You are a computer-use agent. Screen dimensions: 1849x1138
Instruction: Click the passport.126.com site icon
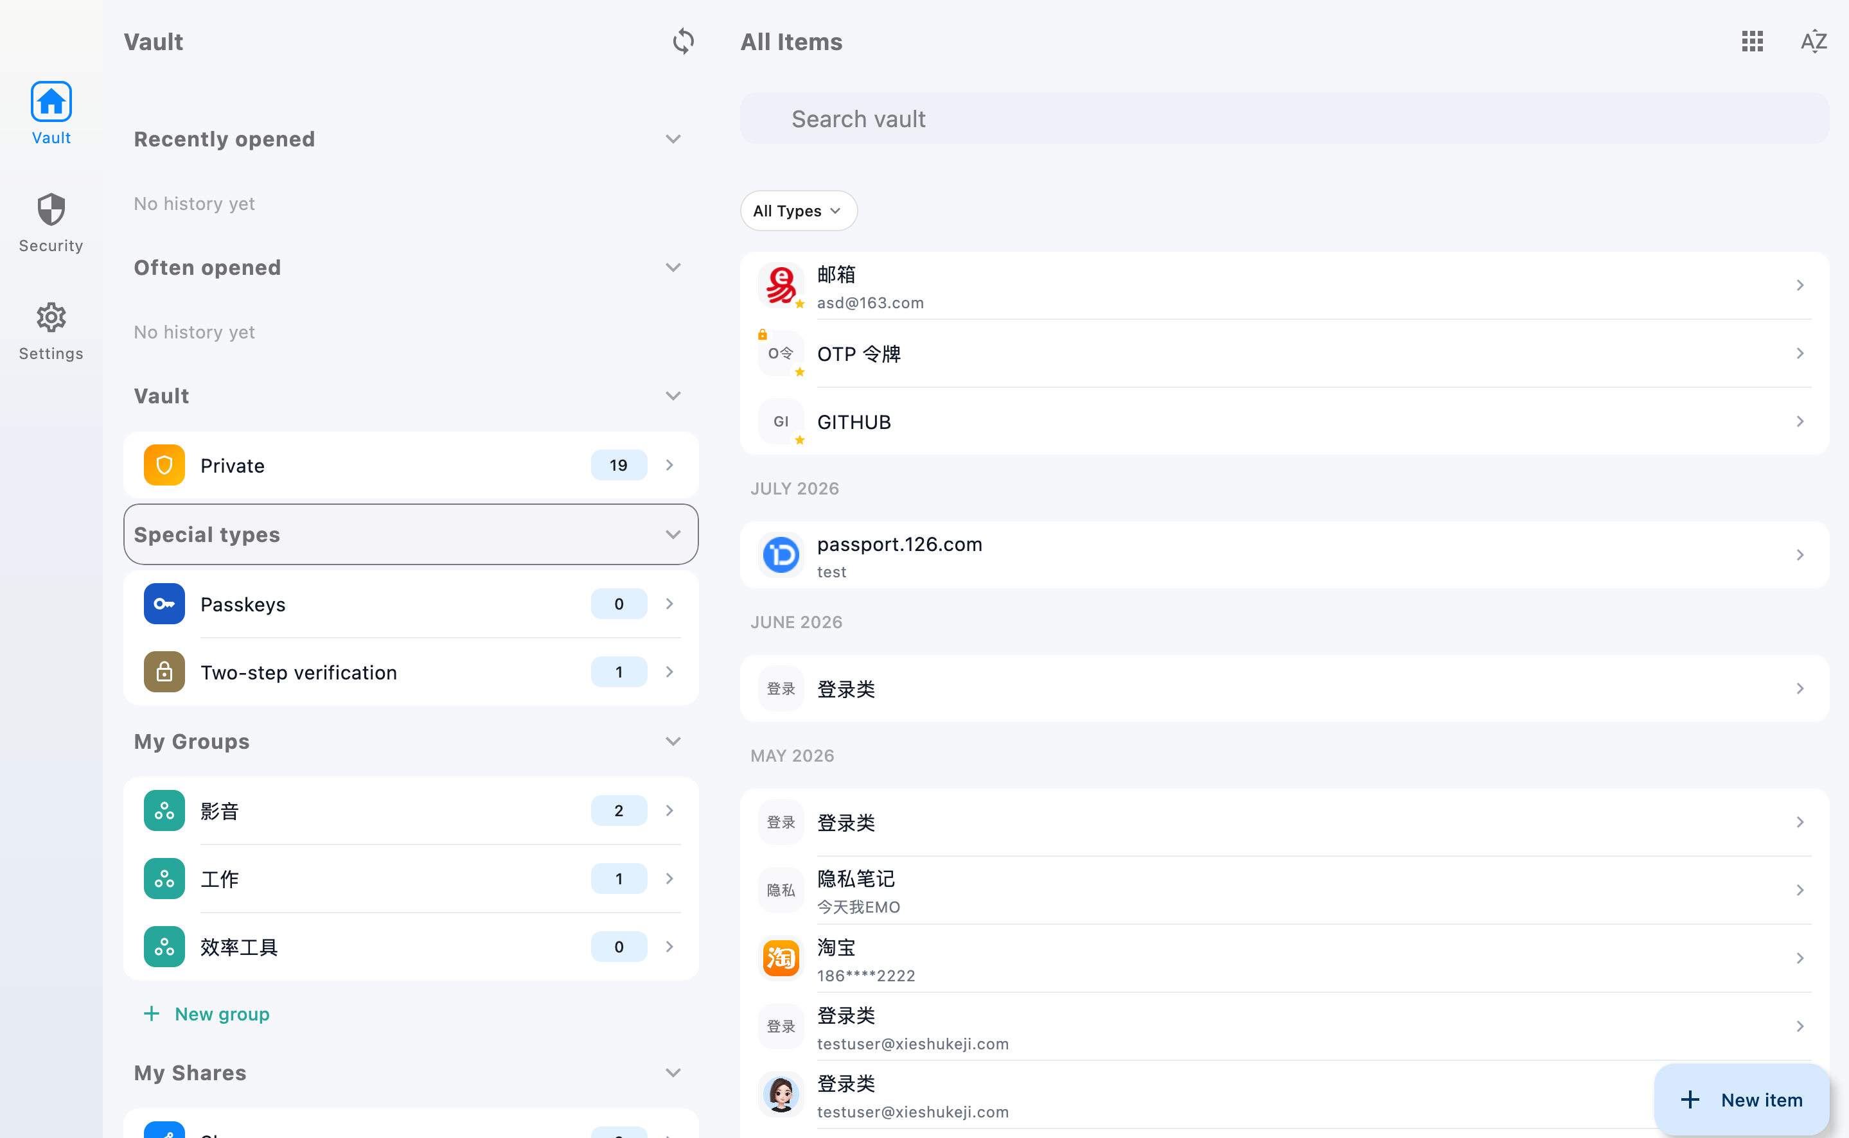pyautogui.click(x=781, y=556)
